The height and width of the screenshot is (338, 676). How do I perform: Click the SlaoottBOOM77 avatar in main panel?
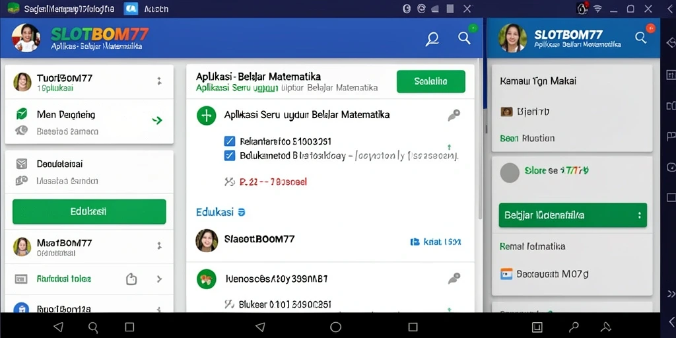[207, 240]
